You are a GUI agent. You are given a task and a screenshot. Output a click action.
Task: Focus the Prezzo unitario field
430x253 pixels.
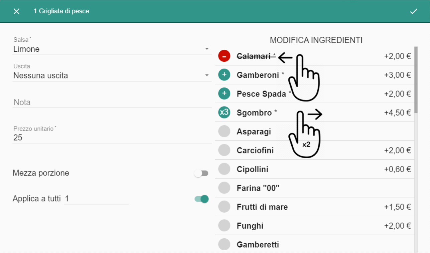[112, 137]
